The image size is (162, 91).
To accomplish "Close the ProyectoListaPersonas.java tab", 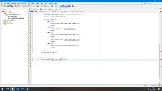I will (x=59, y=9).
